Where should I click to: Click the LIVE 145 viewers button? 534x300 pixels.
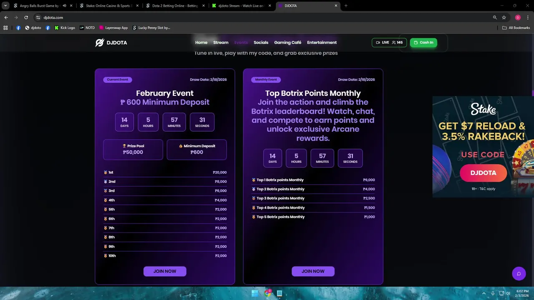(389, 42)
